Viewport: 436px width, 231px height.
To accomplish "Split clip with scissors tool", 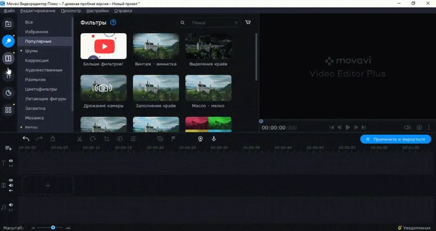I will (80, 139).
